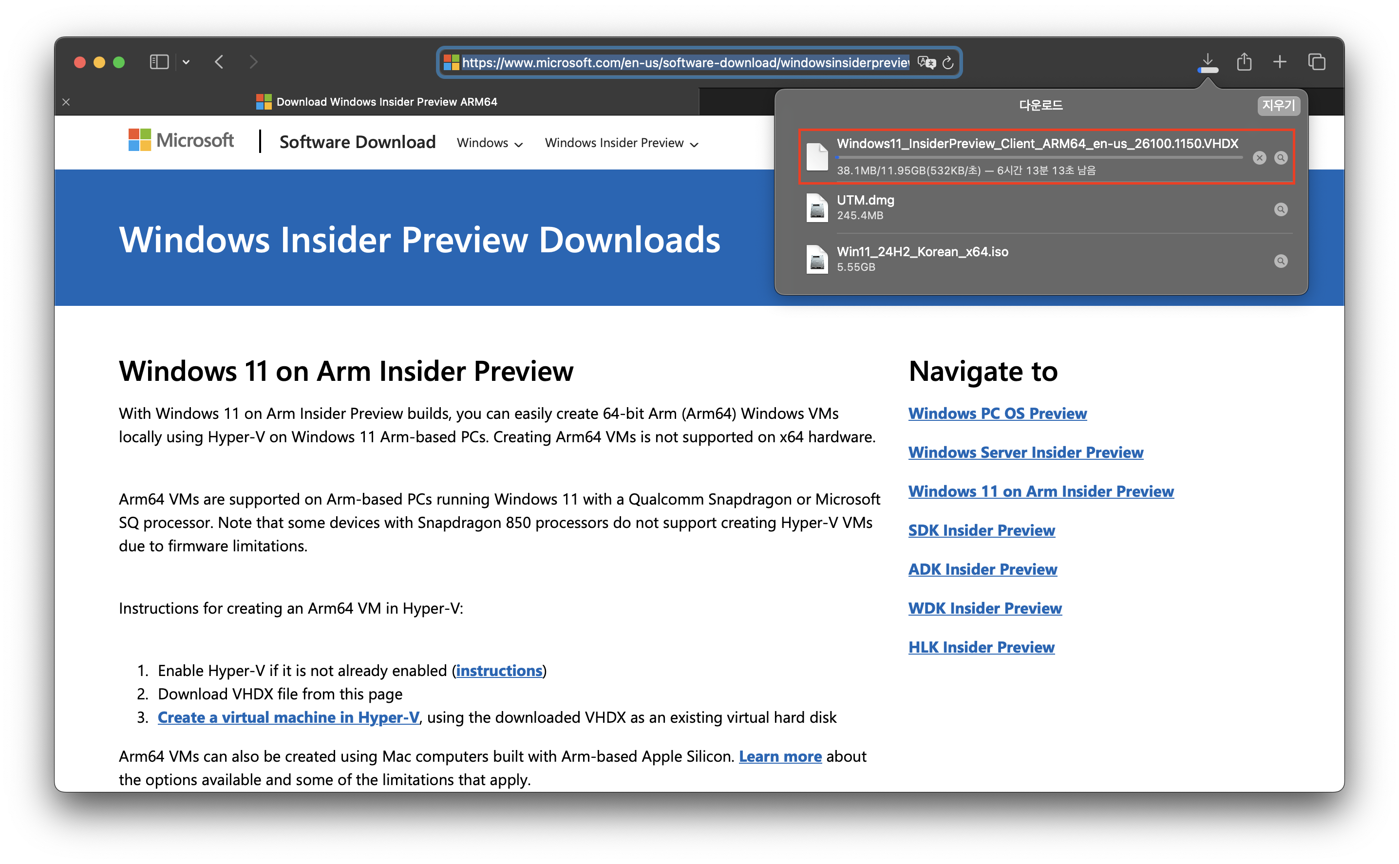Go back to the previous page
The width and height of the screenshot is (1399, 864).
pyautogui.click(x=220, y=62)
